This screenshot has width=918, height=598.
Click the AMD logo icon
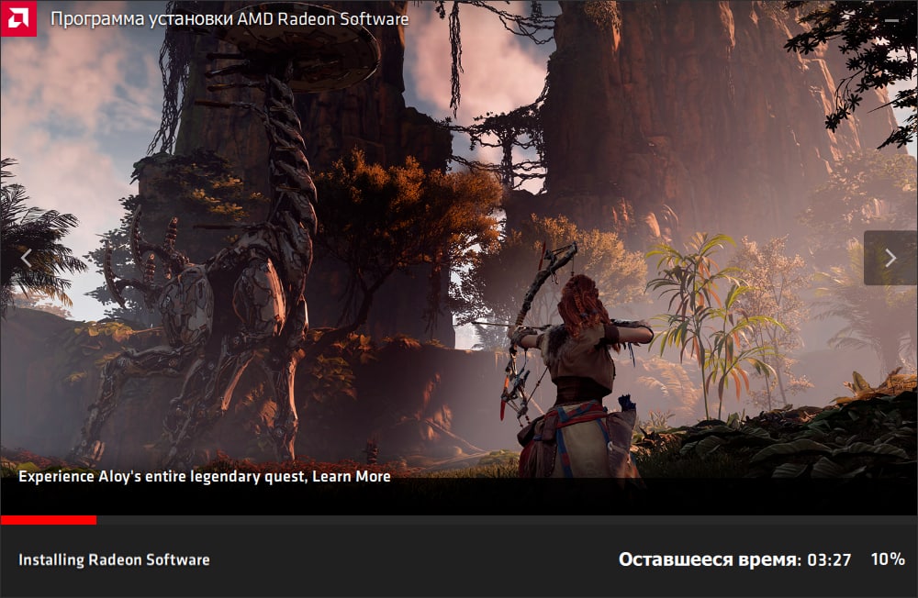coord(18,18)
